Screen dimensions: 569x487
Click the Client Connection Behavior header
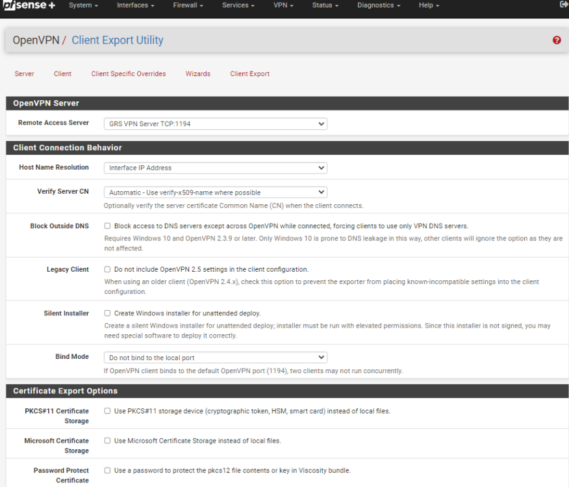point(287,148)
